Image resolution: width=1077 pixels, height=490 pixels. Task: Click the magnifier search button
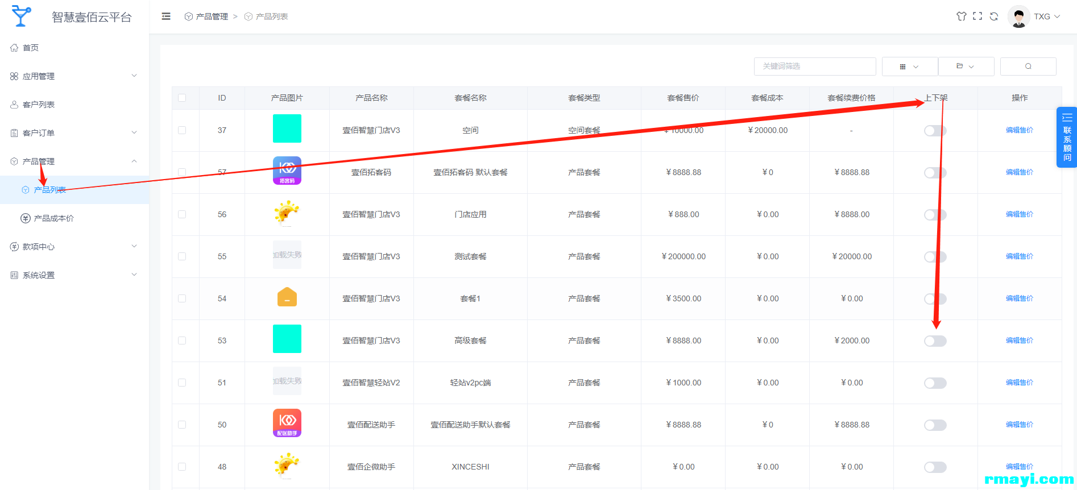[x=1028, y=67]
